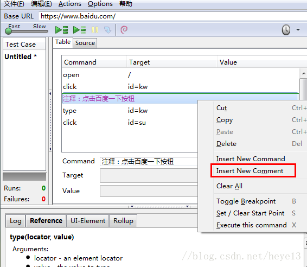Click the Target column header
Viewport: 307px width, 267px height.
[172, 62]
